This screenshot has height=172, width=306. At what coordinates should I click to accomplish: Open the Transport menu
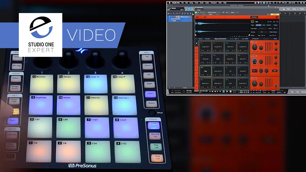pyautogui.click(x=214, y=3)
